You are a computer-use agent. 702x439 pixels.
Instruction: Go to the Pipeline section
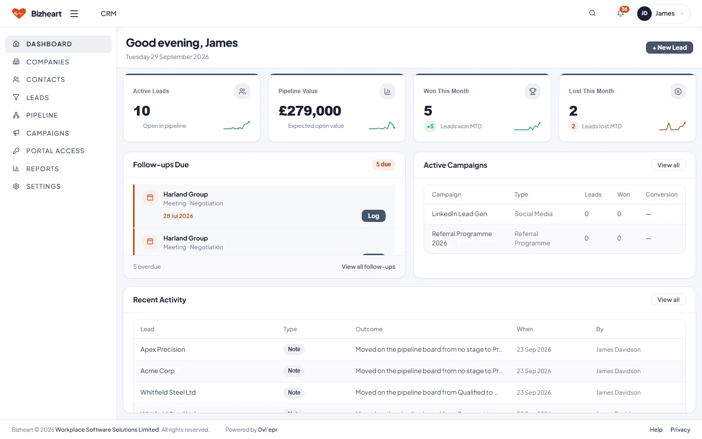click(x=58, y=115)
